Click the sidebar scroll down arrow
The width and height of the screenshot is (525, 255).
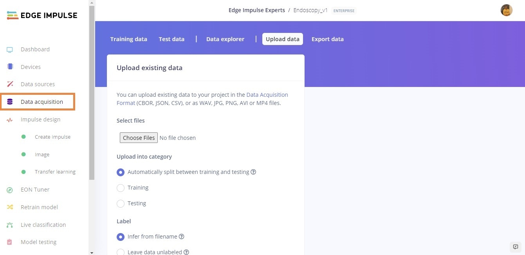pyautogui.click(x=92, y=253)
